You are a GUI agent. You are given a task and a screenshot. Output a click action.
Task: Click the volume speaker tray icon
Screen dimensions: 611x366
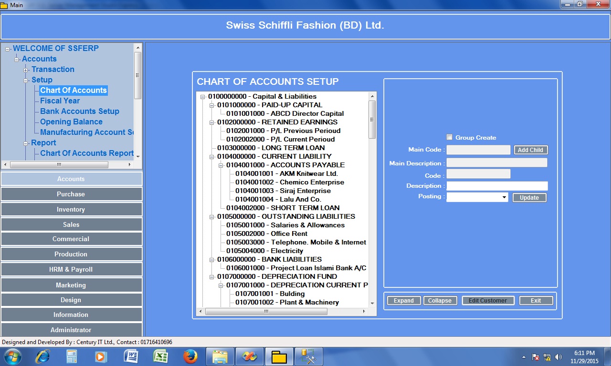[x=558, y=357]
